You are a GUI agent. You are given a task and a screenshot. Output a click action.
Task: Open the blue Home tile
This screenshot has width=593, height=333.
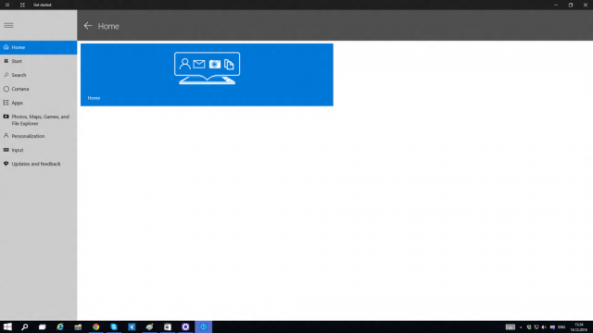pos(207,75)
